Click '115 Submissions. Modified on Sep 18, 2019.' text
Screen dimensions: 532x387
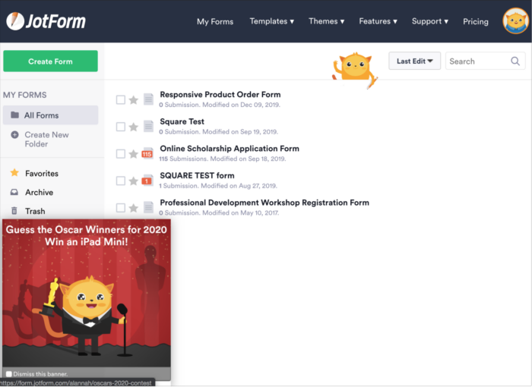[222, 159]
